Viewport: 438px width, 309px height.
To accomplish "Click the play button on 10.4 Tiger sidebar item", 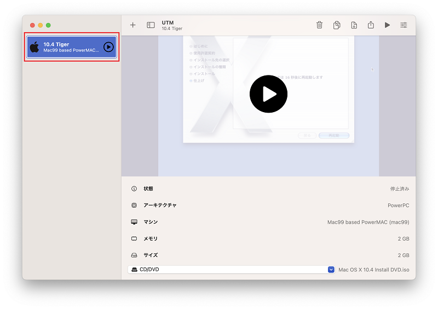I will click(x=108, y=47).
